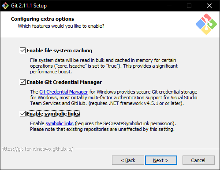Click the git-for-windows.github.io URL text
Viewport: 220px width, 170px height.
pyautogui.click(x=37, y=149)
